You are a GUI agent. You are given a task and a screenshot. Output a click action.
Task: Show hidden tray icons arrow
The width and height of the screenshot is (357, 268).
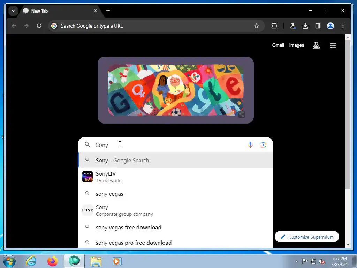[296, 261]
